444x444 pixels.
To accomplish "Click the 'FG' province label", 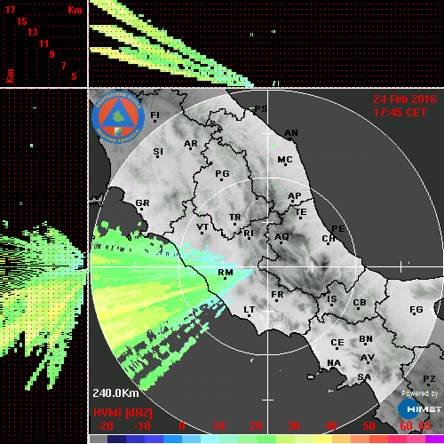I will [416, 310].
